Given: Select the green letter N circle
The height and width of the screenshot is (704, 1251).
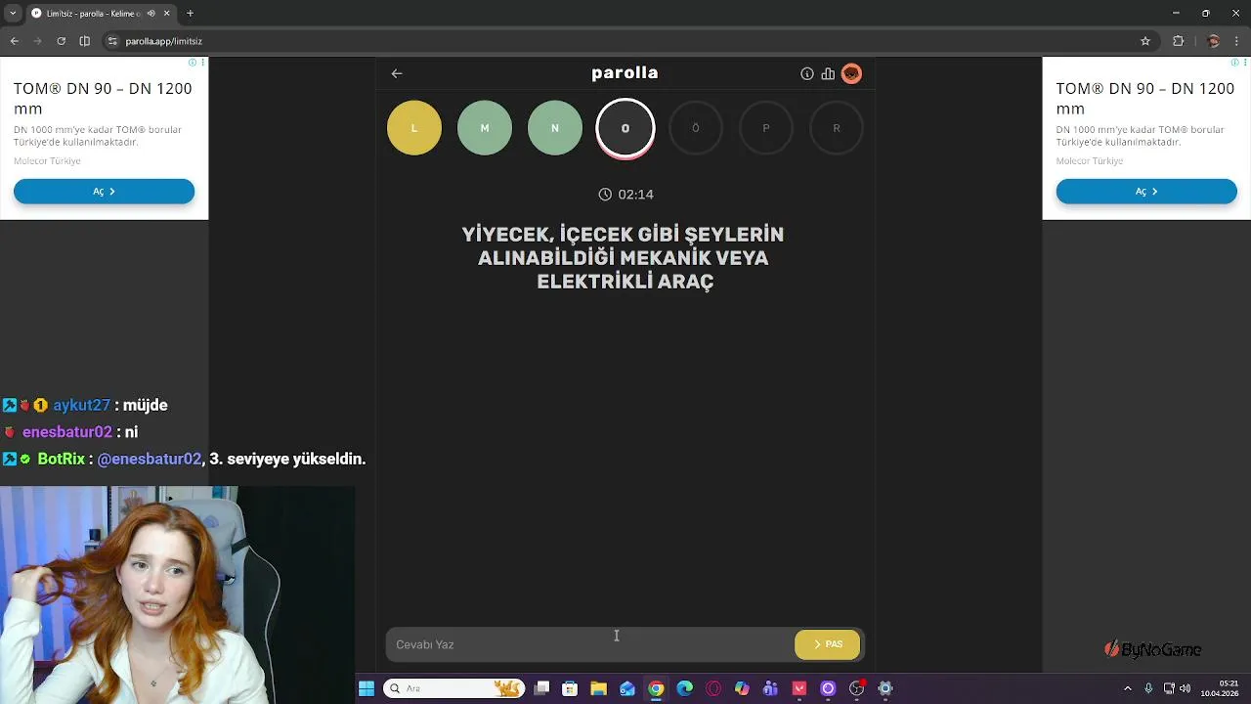Looking at the screenshot, I should pos(555,128).
